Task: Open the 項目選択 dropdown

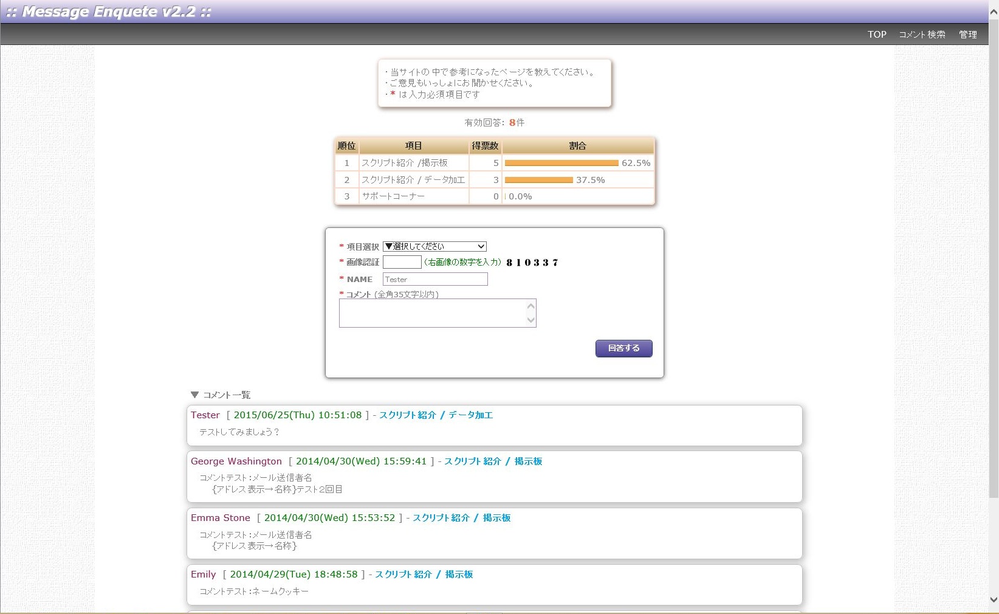Action: click(434, 246)
